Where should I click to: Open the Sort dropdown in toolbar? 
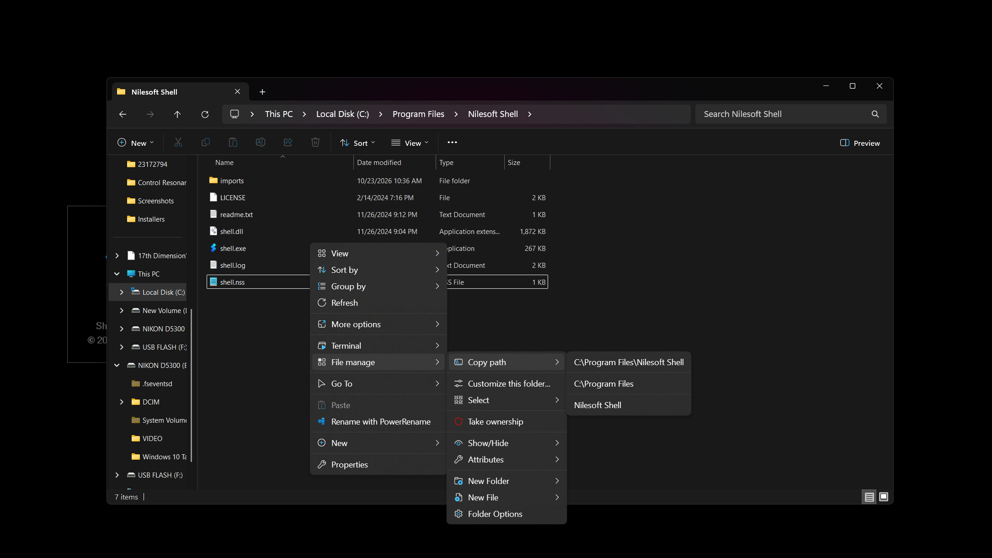357,143
